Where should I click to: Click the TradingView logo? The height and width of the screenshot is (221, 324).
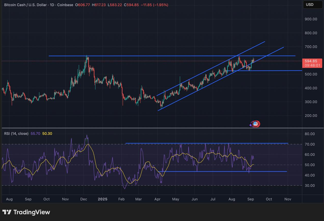(26, 212)
